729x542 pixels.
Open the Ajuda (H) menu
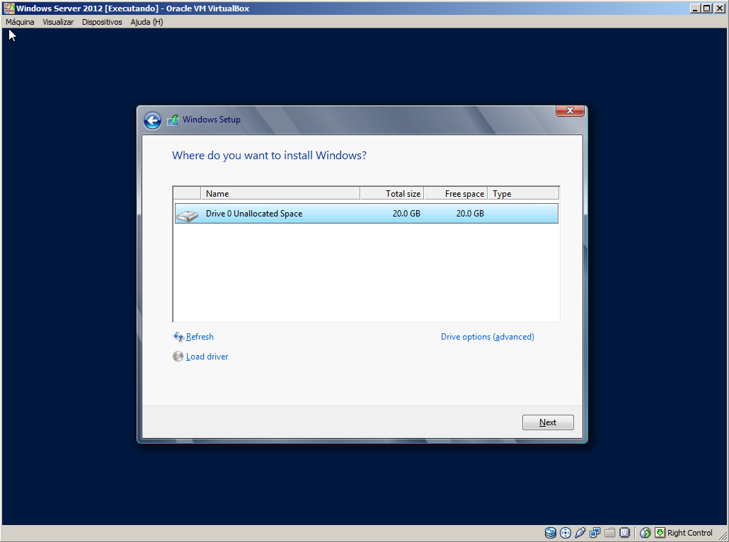point(147,22)
